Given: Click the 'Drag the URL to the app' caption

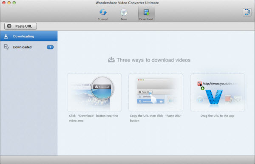Looking at the screenshot, I should 217,116.
